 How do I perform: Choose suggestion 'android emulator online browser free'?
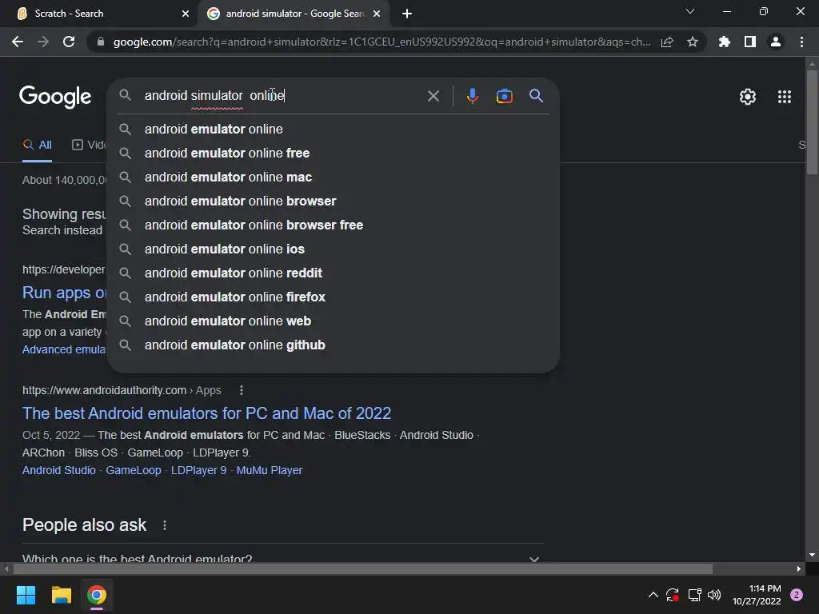pyautogui.click(x=334, y=225)
